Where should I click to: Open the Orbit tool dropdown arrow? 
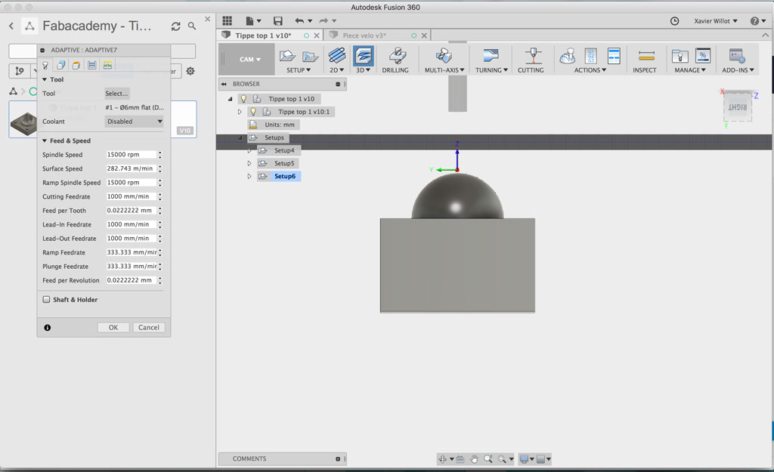coord(452,459)
